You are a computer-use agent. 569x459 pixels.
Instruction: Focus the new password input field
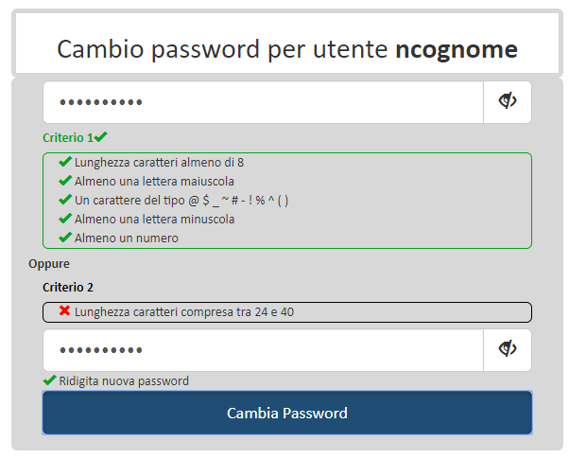point(264,102)
